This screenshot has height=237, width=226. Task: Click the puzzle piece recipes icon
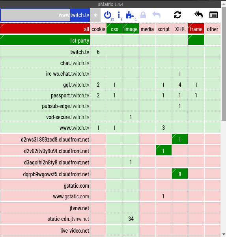click(129, 15)
